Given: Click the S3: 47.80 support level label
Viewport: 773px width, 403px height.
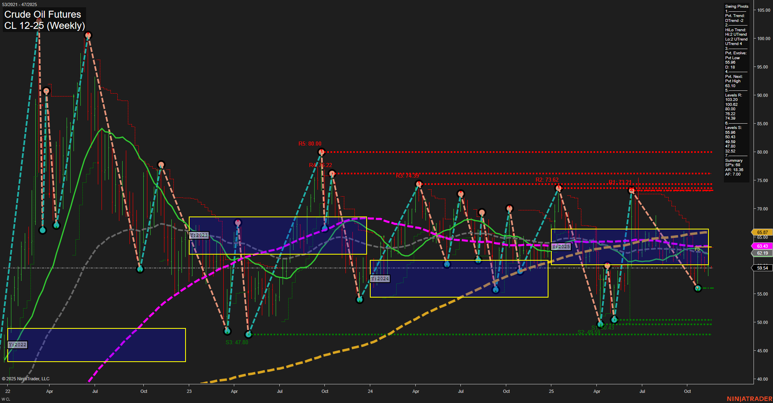Looking at the screenshot, I should click(x=237, y=342).
